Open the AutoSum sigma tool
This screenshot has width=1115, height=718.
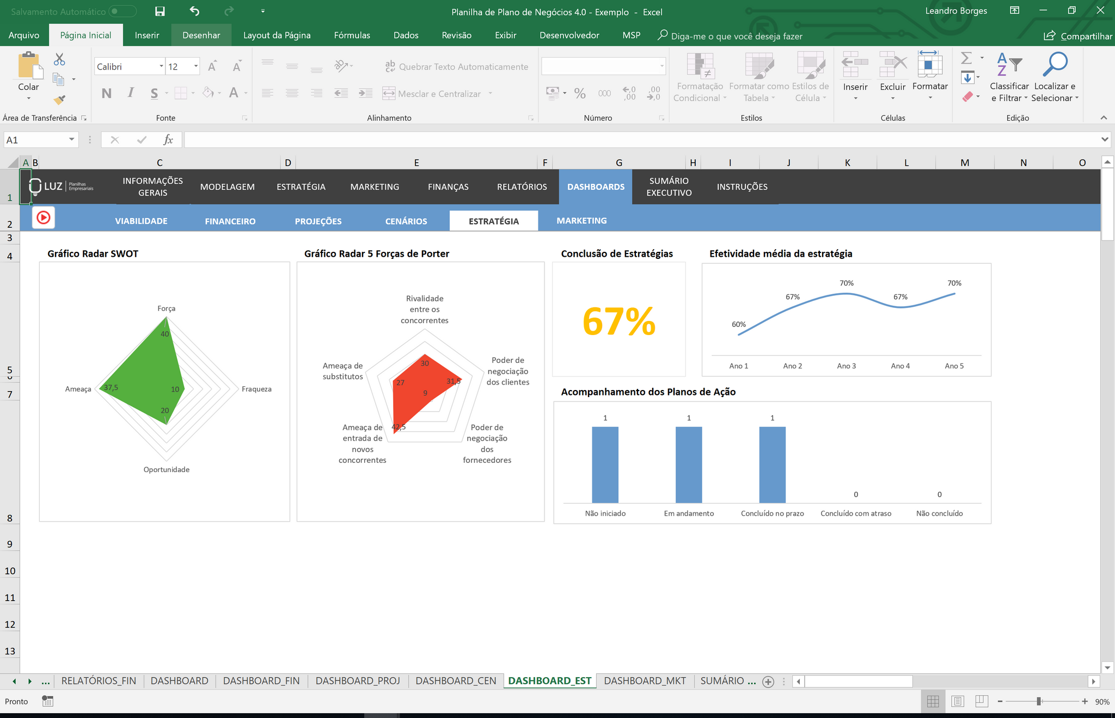966,58
